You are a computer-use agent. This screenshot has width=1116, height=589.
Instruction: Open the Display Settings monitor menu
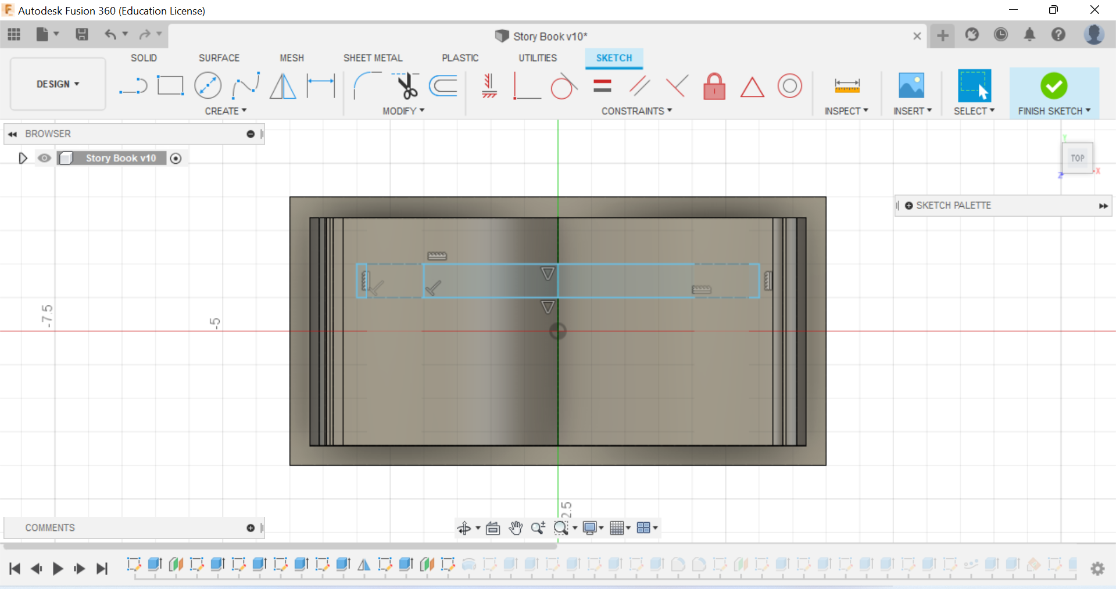pos(592,527)
